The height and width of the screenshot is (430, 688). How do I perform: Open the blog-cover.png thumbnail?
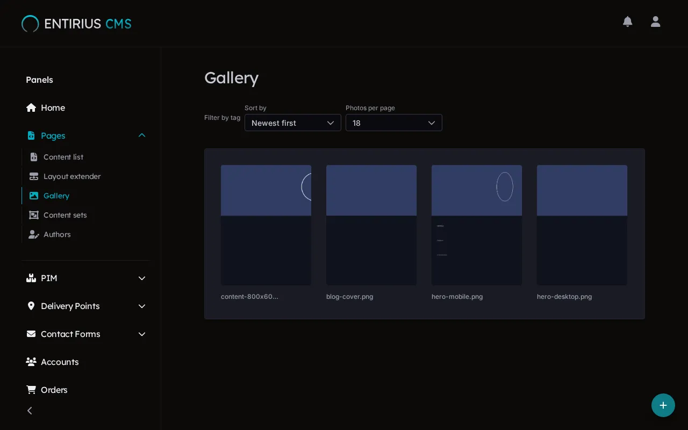371,225
